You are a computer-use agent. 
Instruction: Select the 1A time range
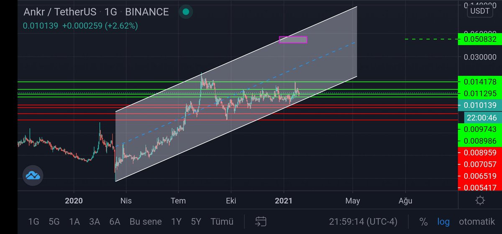pyautogui.click(x=74, y=221)
